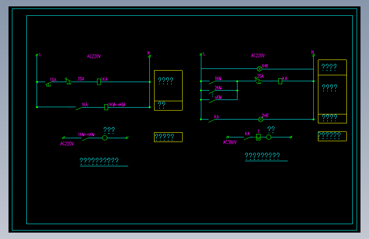Click the 1HR indicator lamp symbol
Image resolution: width=369 pixels, height=239 pixels.
pyautogui.click(x=259, y=69)
